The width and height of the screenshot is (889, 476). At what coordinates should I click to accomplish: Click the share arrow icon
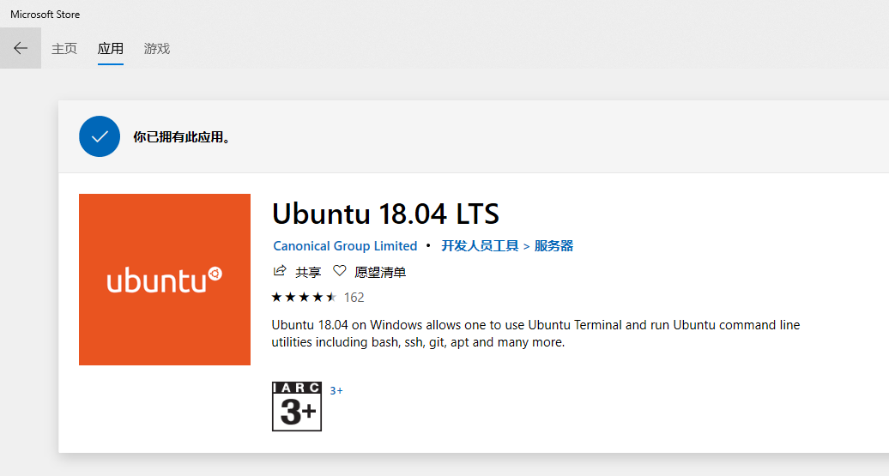click(x=280, y=271)
